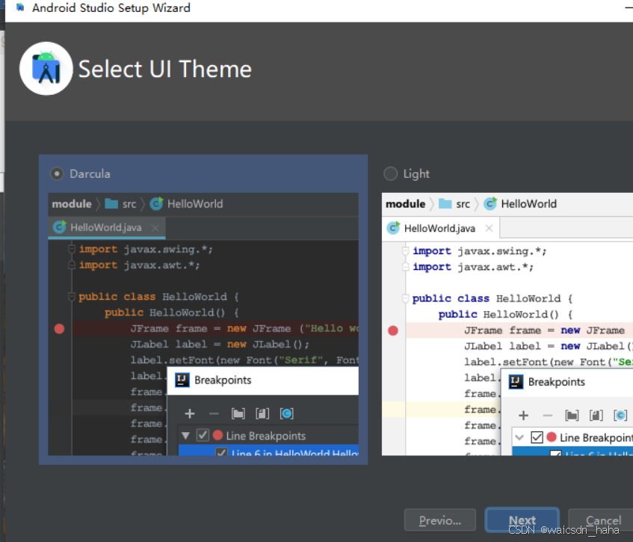
Task: Click IJ Breakpoints dialog icon in Darcula preview
Action: (182, 380)
